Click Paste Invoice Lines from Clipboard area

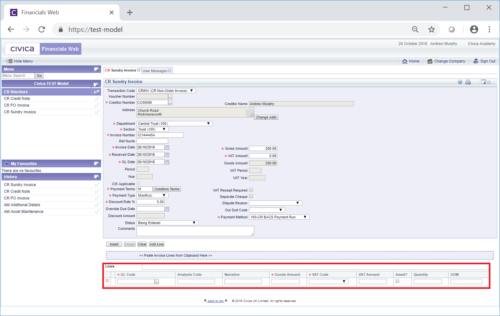coord(300,255)
